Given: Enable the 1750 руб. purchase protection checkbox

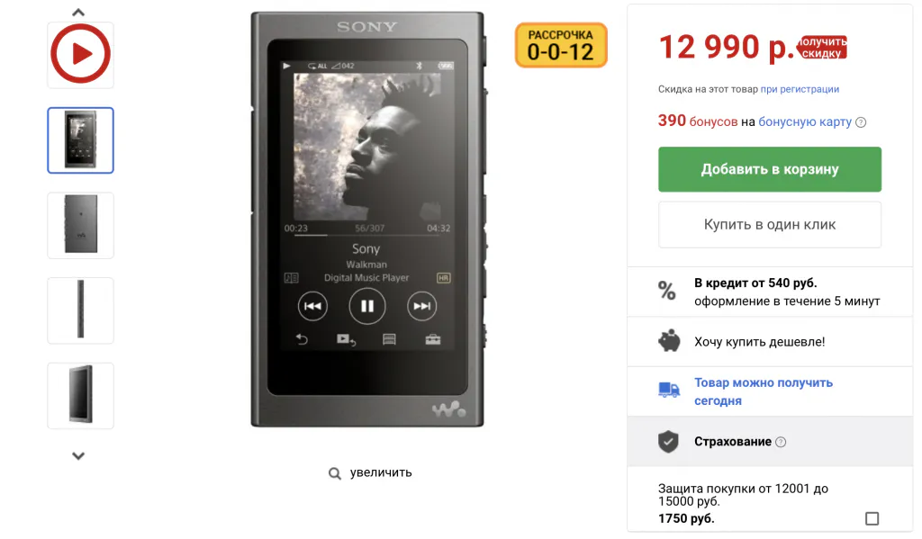Looking at the screenshot, I should pos(871,518).
